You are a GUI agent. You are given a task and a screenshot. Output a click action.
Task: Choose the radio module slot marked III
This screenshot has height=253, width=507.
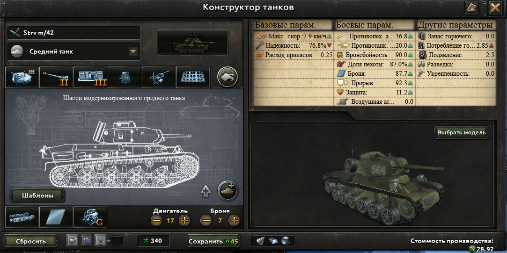[x=90, y=77]
